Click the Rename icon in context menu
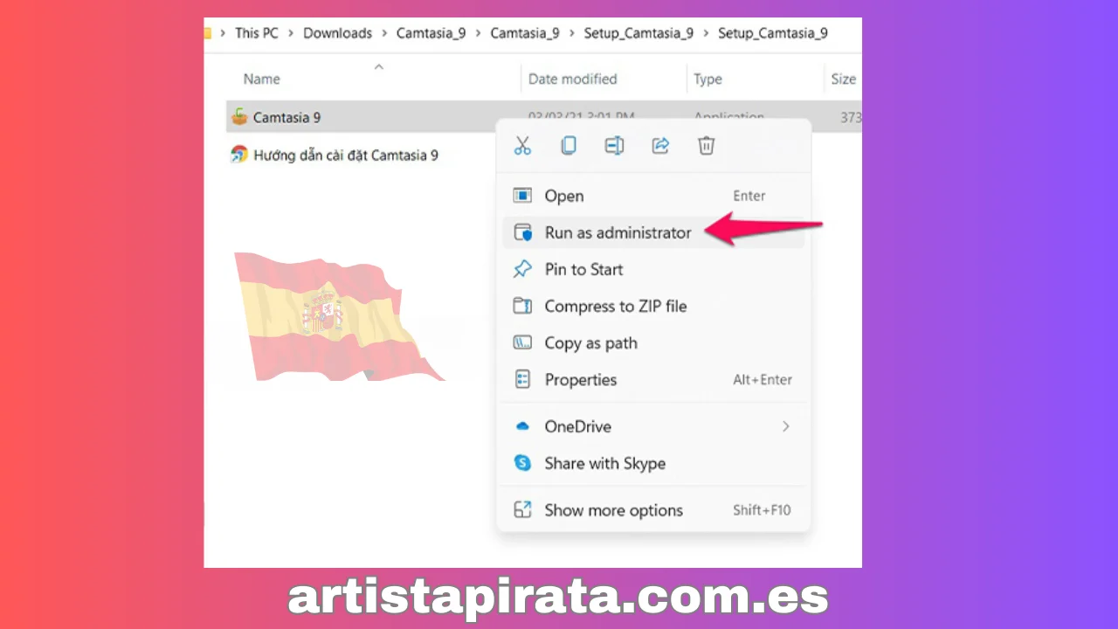Screen dimensions: 1118x629 click(x=614, y=146)
